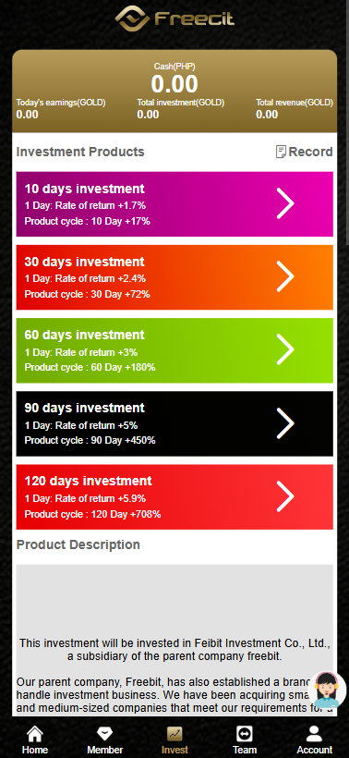
Task: Expand the 30 days investment chevron
Action: click(285, 276)
